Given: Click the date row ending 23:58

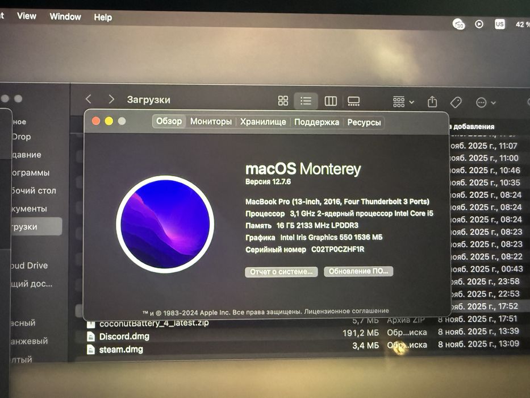Looking at the screenshot, I should click(x=485, y=281).
